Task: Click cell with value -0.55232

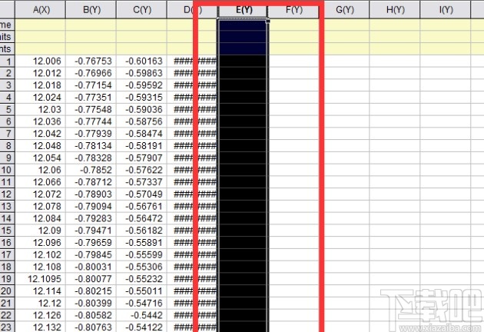Action: [141, 279]
